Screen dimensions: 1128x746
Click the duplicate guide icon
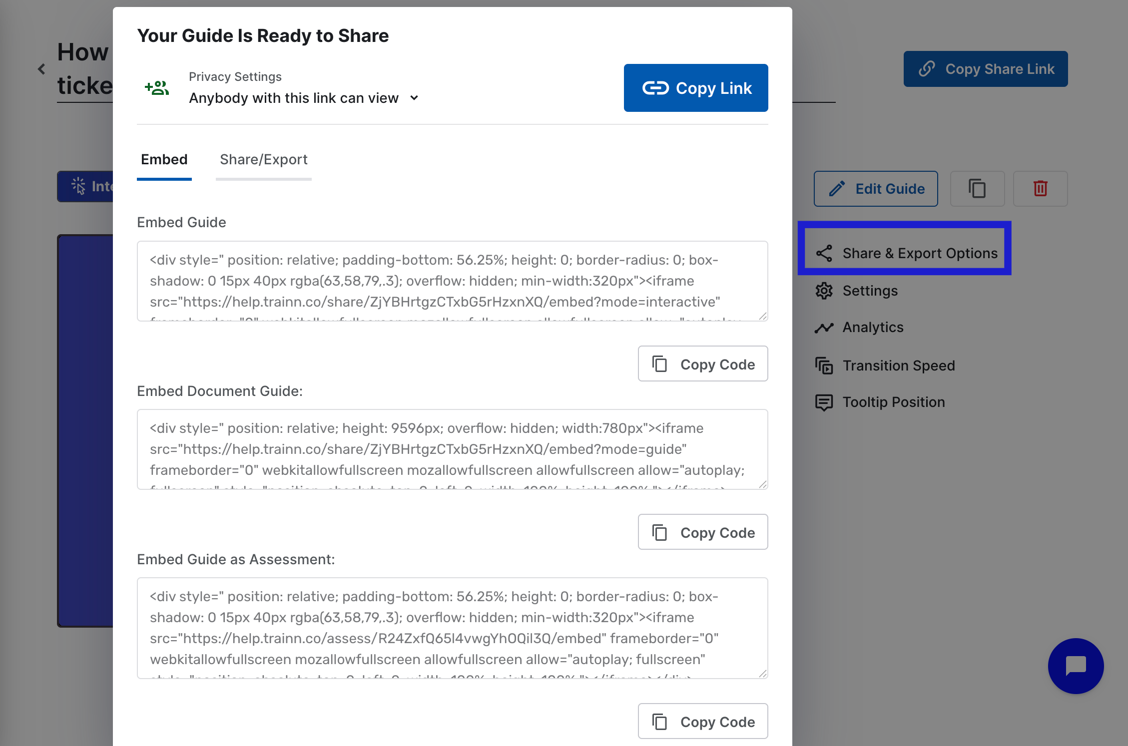point(977,189)
